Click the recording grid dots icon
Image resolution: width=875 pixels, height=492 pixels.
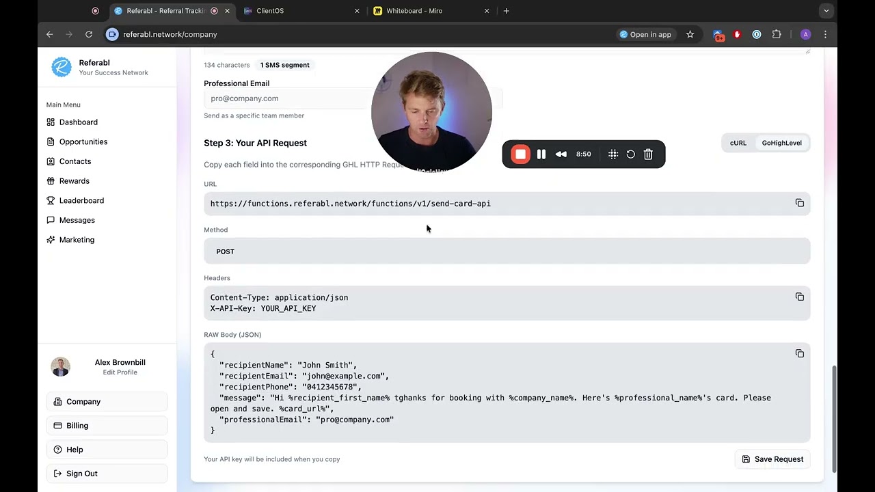(x=613, y=154)
